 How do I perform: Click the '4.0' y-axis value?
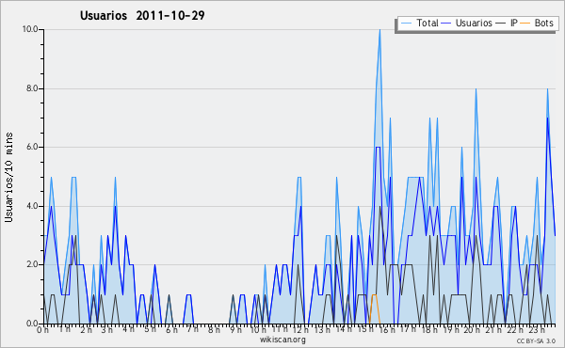[x=32, y=206]
